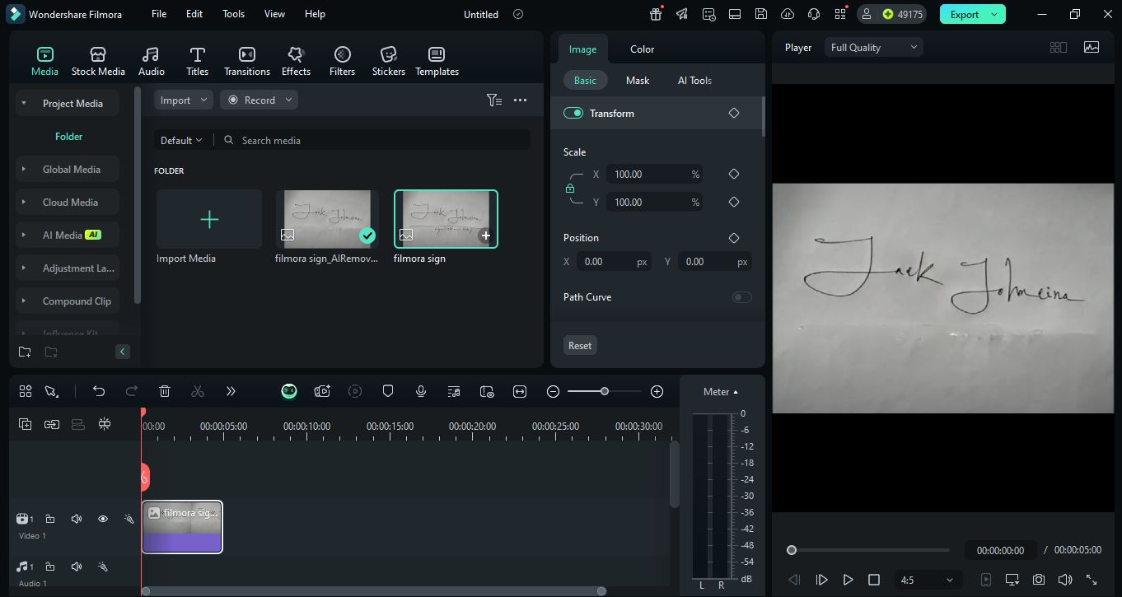Open the Tools menu
Image resolution: width=1122 pixels, height=597 pixels.
(x=233, y=14)
